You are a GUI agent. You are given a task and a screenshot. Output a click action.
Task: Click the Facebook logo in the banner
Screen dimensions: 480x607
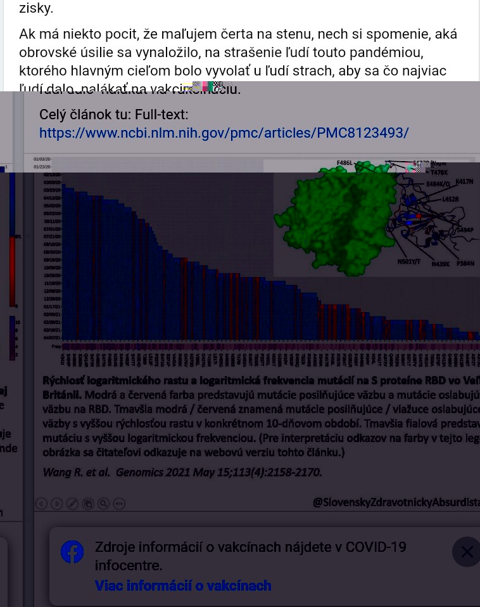coord(72,552)
